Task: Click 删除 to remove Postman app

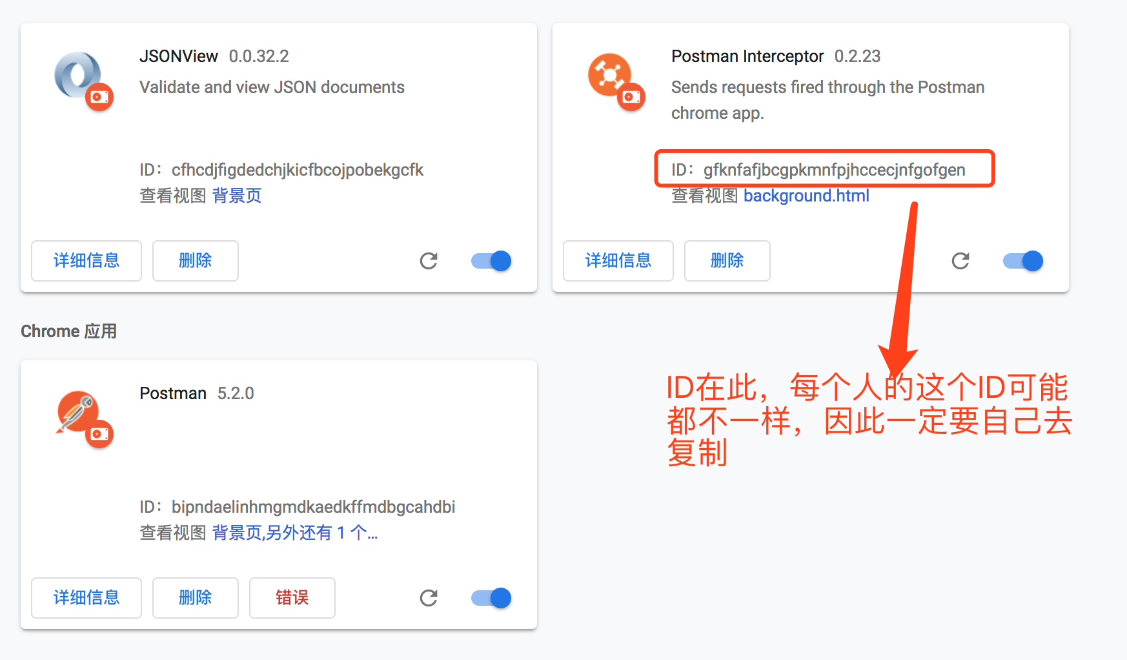Action: click(196, 598)
